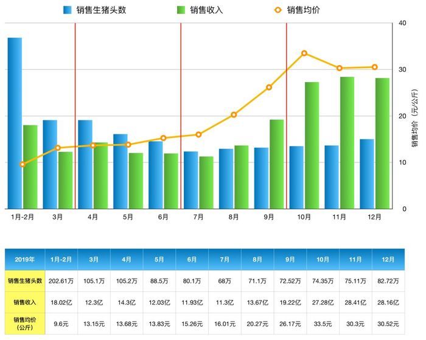Select the 10月 price peak data point
This screenshot has height=340, width=426.
pos(304,54)
